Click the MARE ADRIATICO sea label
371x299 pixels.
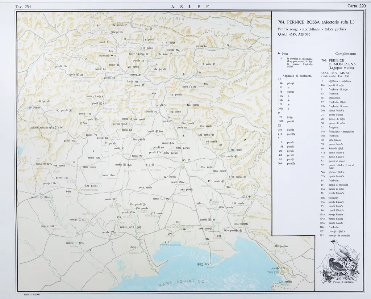click(x=181, y=283)
